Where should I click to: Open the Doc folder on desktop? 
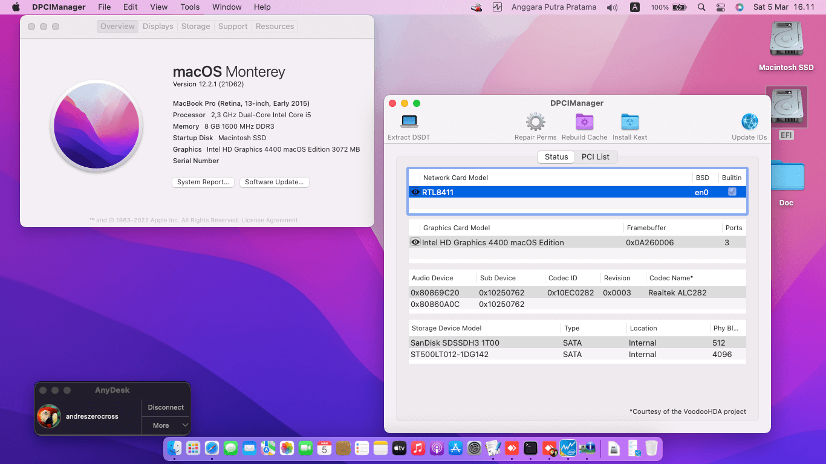(787, 176)
